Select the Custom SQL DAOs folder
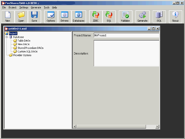 [x=27, y=52]
